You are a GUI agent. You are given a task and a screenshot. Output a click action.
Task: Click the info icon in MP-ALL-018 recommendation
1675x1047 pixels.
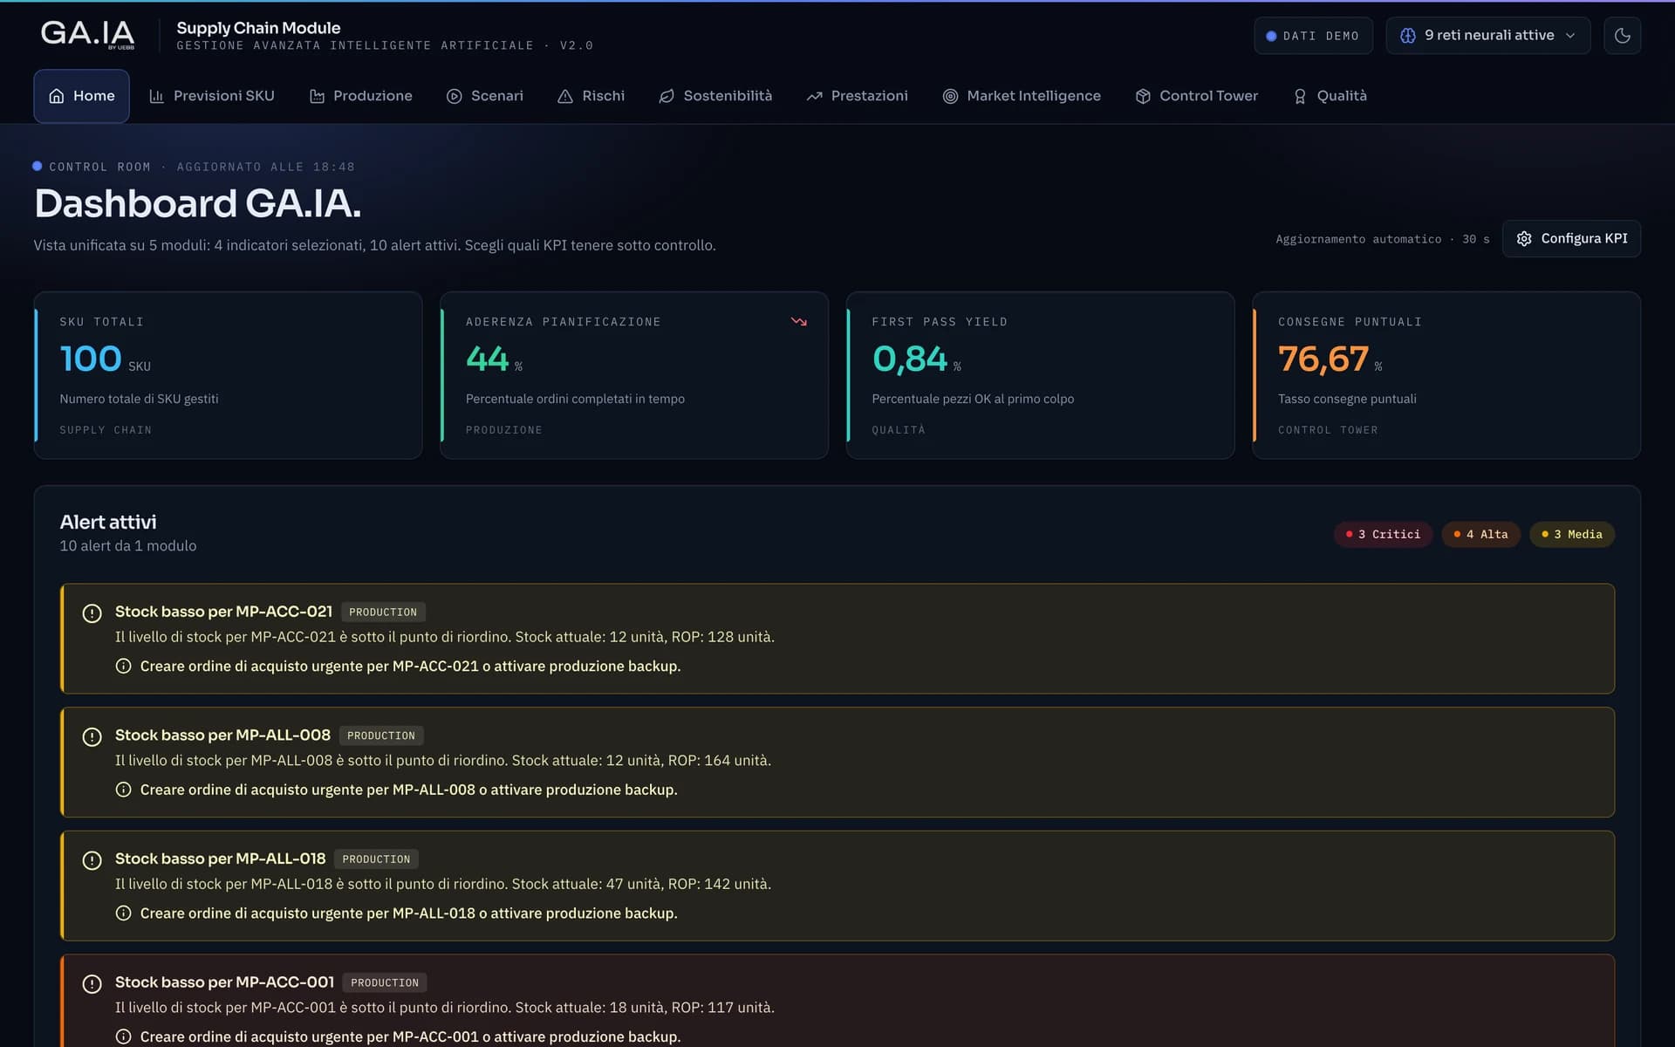tap(124, 913)
